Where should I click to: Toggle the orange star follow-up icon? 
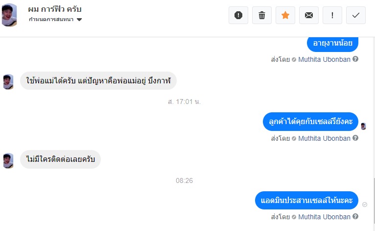click(285, 15)
